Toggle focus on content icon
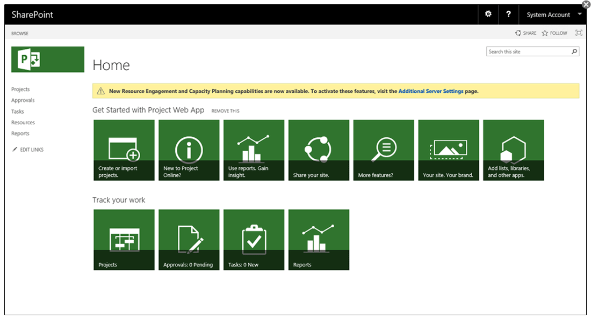 tap(579, 33)
